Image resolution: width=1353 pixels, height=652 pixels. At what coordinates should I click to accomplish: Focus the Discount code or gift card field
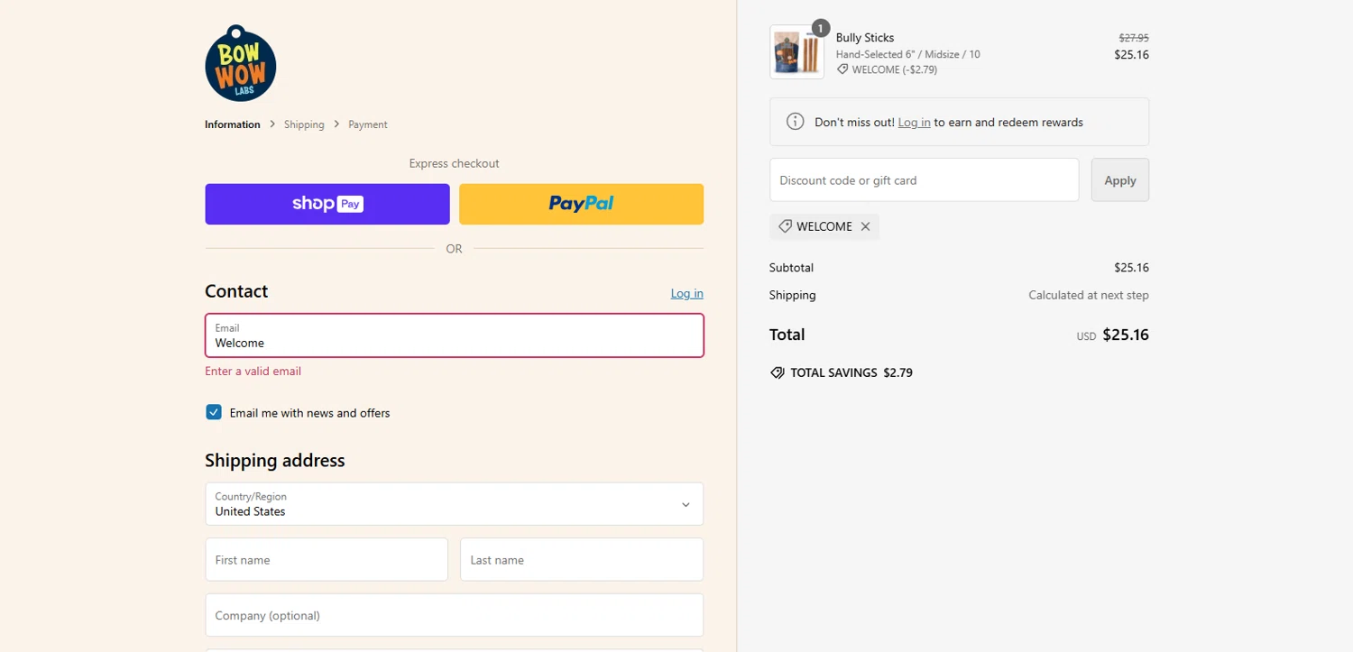(x=924, y=180)
